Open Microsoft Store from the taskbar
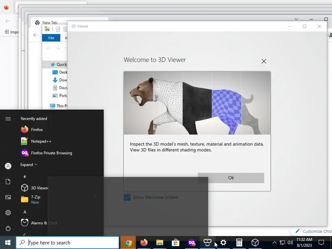The image size is (332, 249). pyautogui.click(x=175, y=243)
